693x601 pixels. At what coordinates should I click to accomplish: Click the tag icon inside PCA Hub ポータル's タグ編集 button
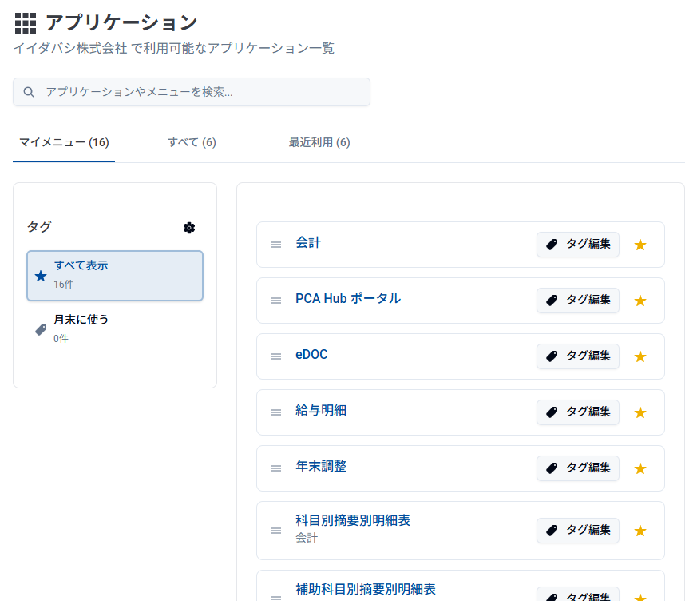pos(552,300)
